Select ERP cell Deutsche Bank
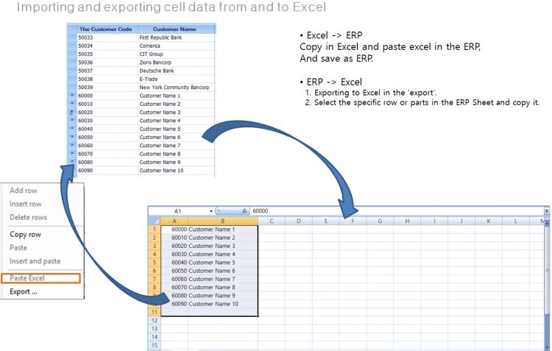Screen dimensions: 552x351 [177, 71]
